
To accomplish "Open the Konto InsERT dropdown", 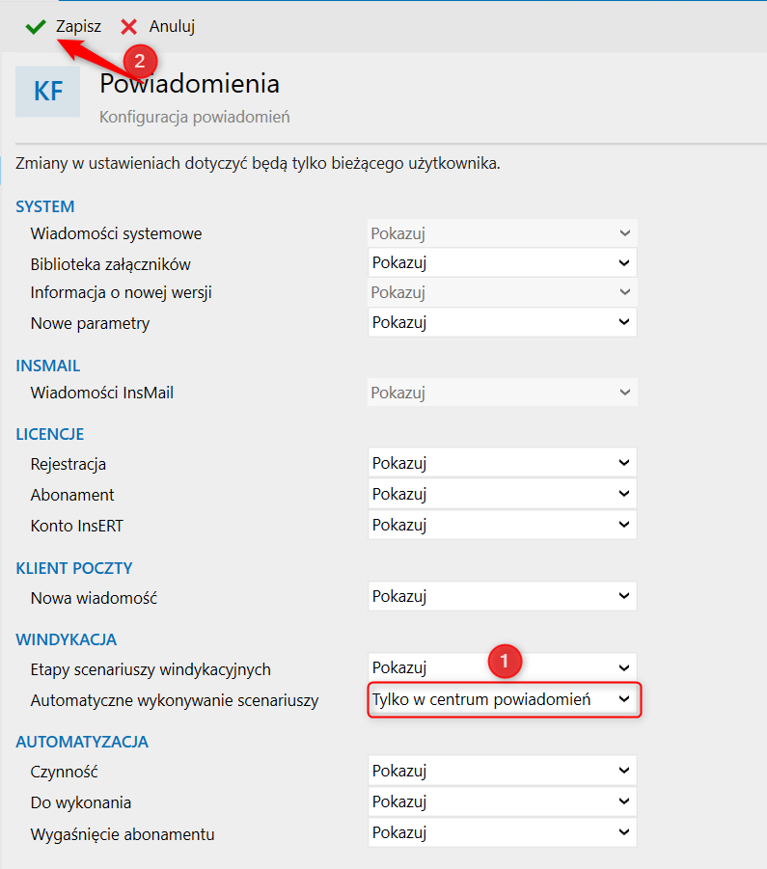I will (502, 525).
